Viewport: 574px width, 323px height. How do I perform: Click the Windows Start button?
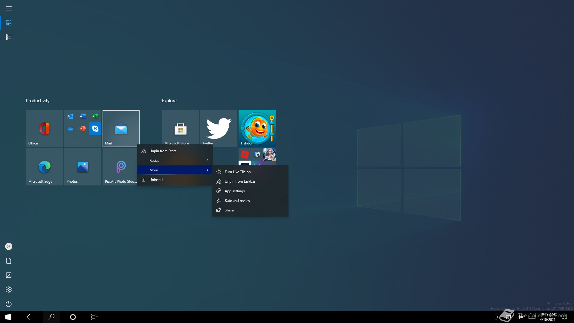coord(8,317)
